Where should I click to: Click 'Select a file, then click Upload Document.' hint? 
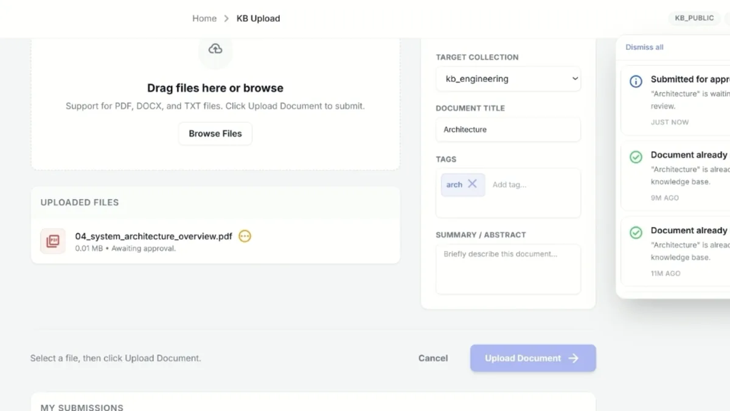coord(116,358)
